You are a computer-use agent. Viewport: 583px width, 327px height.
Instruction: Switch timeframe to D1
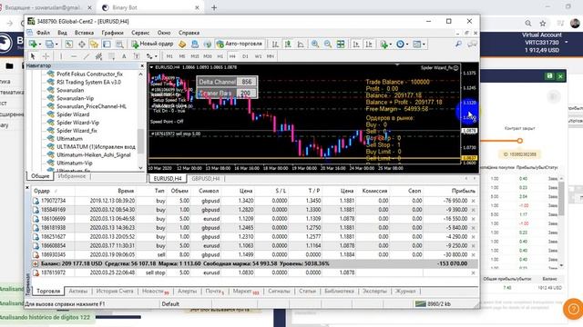245,56
